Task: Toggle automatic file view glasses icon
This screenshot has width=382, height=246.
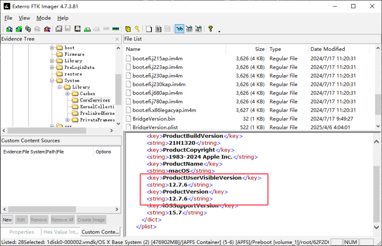Action: pos(180,29)
